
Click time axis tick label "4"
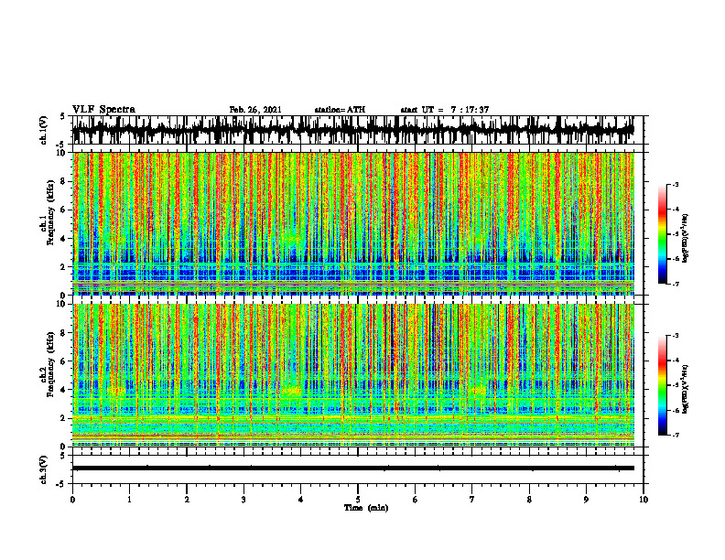tap(301, 500)
